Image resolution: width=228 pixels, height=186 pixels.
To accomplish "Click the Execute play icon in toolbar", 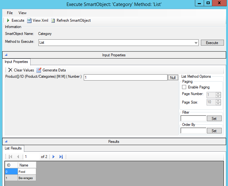I will click(x=9, y=20).
